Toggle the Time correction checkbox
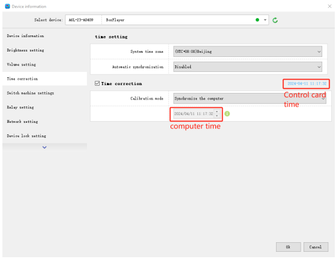This screenshot has width=336, height=259. [97, 83]
